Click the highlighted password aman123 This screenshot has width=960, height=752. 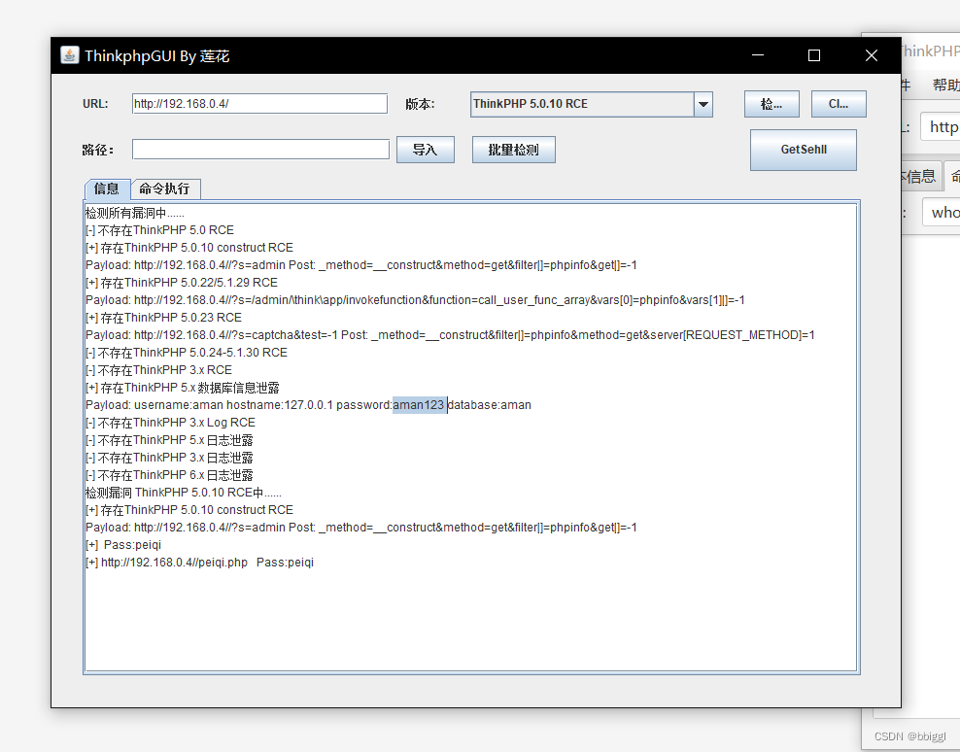419,405
